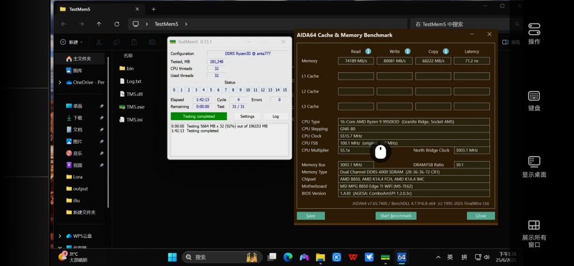574x266 pixels.
Task: Click the Testing completed progress bar
Action: click(x=198, y=116)
